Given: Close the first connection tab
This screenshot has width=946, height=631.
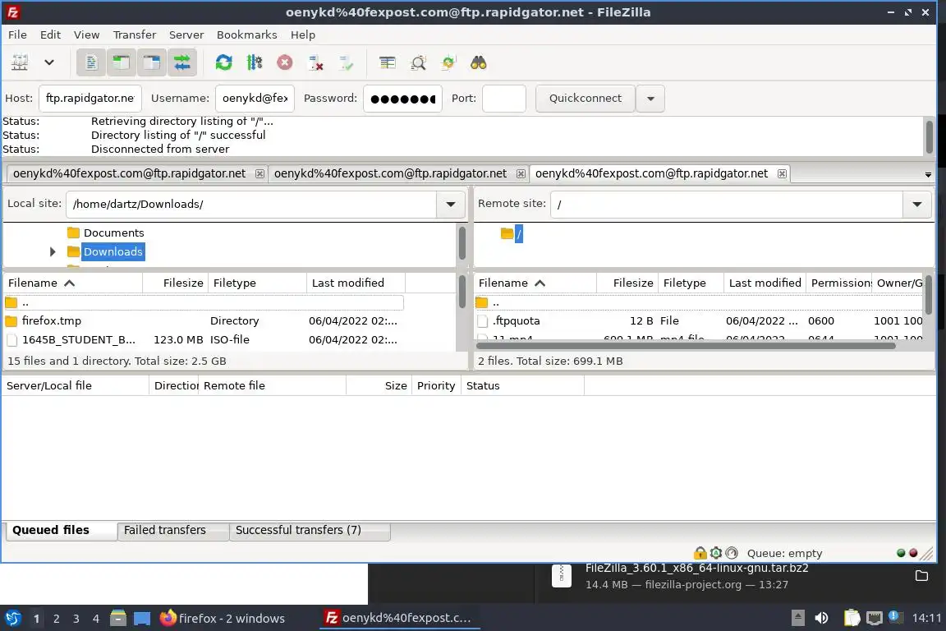Looking at the screenshot, I should [x=259, y=174].
